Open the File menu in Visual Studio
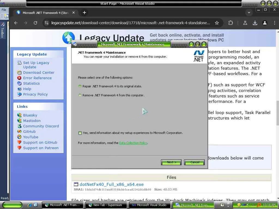Screen dimensions: 279x209 [4, 10]
